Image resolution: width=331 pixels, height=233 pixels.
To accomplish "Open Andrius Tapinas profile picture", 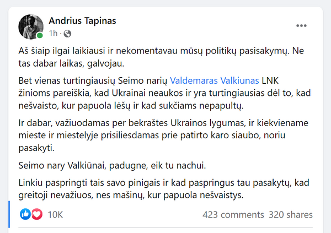I will pyautogui.click(x=31, y=26).
